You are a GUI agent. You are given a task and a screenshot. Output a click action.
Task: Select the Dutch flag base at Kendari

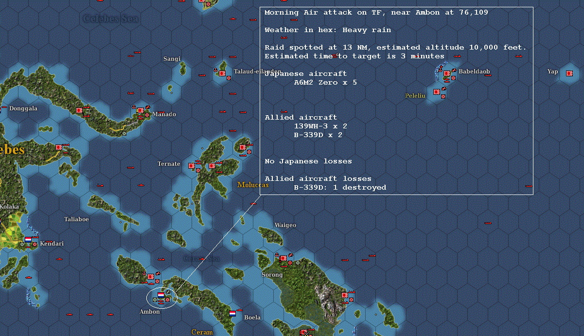click(x=28, y=240)
